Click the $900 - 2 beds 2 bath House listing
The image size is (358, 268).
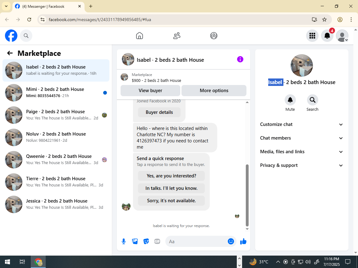[156, 80]
